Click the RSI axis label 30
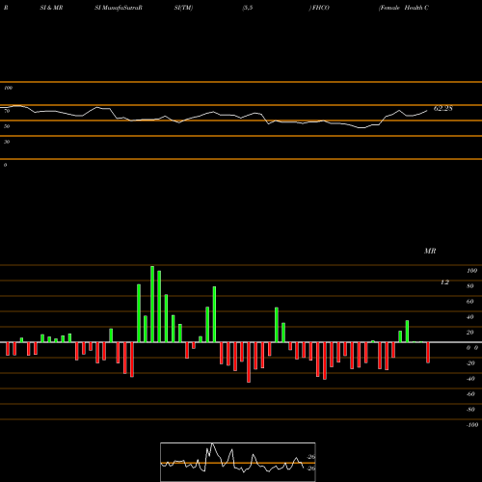 click(x=7, y=142)
